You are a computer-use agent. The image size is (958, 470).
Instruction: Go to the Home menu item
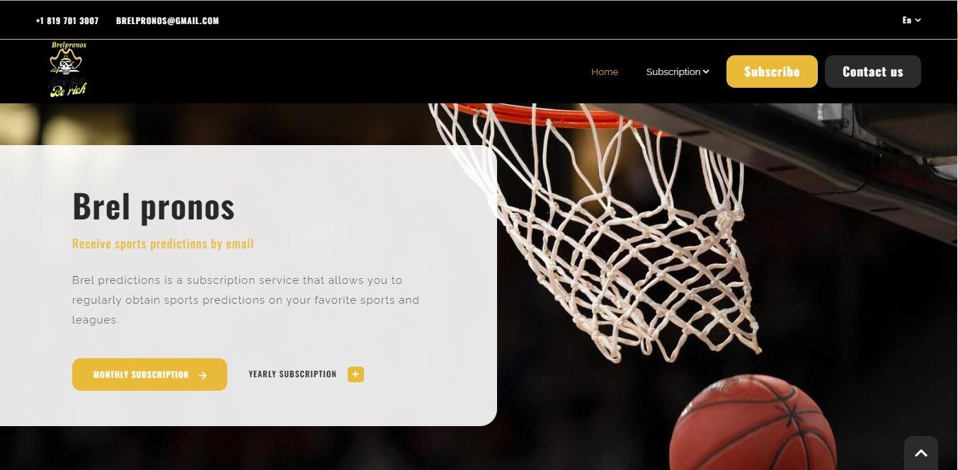[605, 71]
